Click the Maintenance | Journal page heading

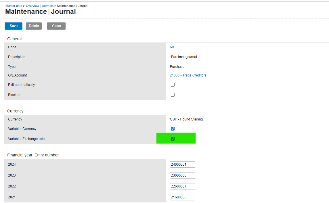coord(41,12)
